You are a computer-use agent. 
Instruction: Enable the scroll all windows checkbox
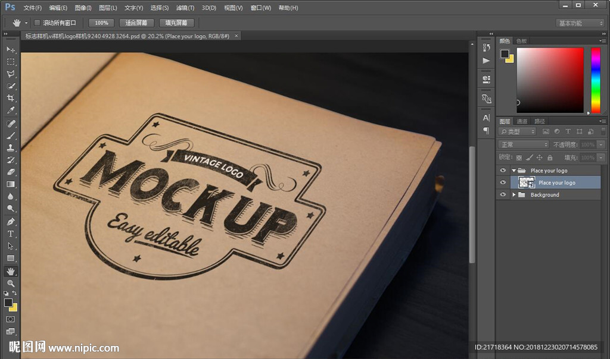[37, 23]
